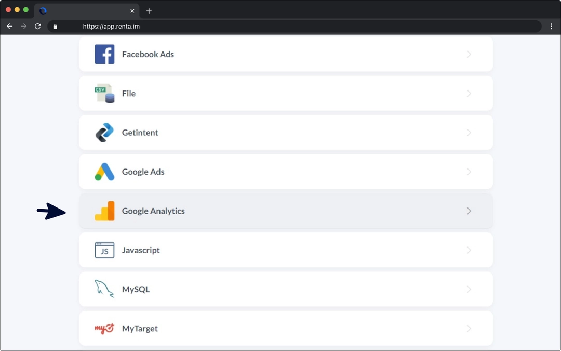Click the address bar URL app.renta.im

point(111,27)
